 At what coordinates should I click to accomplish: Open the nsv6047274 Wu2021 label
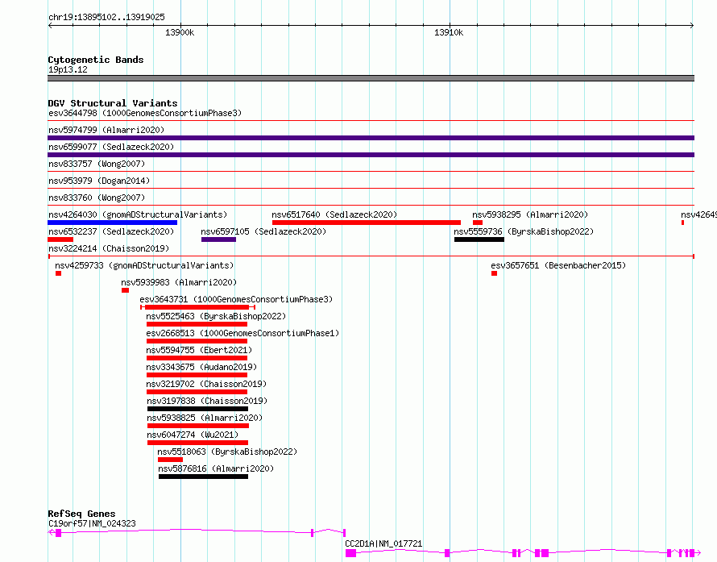point(193,435)
